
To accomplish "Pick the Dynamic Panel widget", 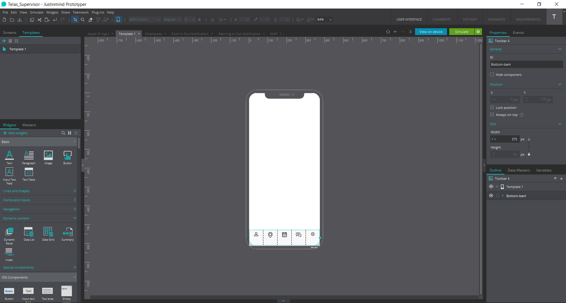I will click(x=9, y=232).
